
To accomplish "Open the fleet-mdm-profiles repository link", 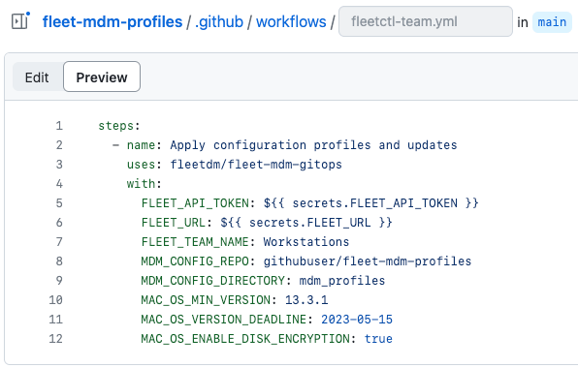I will (x=112, y=21).
